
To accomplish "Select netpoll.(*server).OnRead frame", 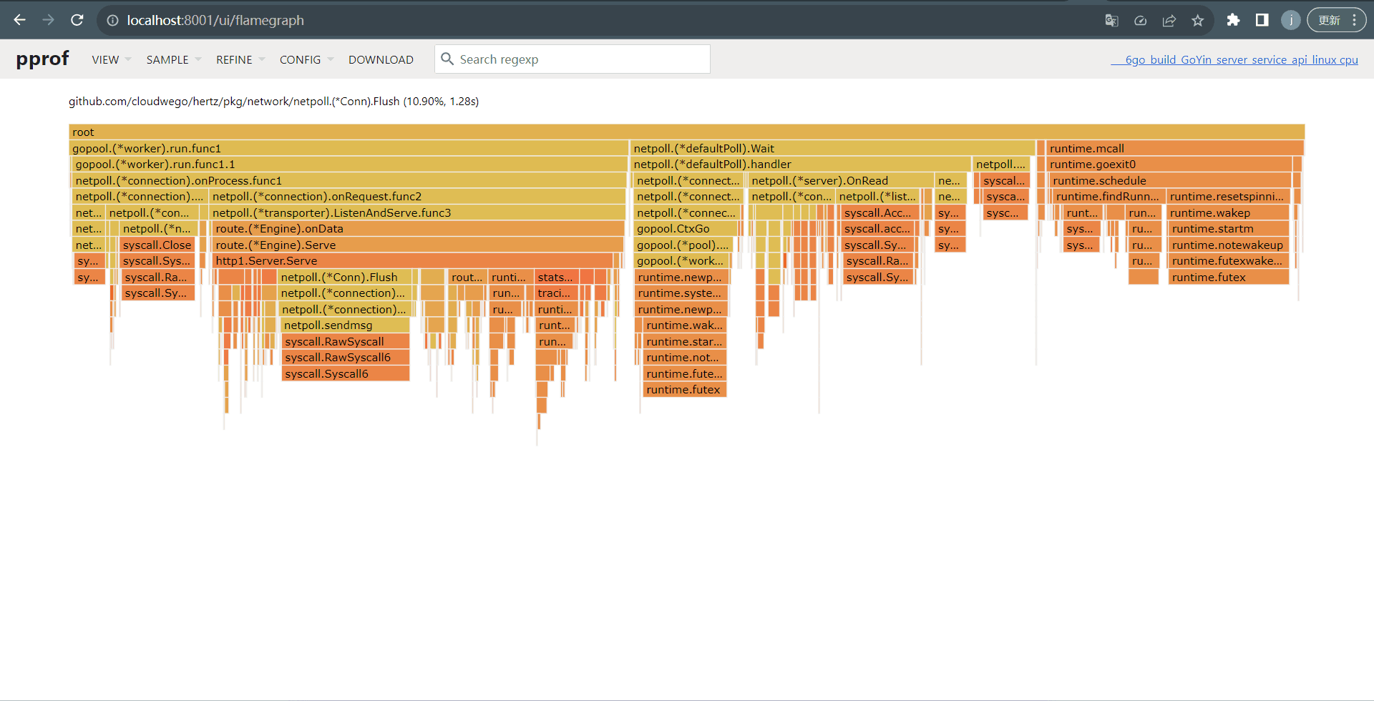I will click(x=840, y=180).
